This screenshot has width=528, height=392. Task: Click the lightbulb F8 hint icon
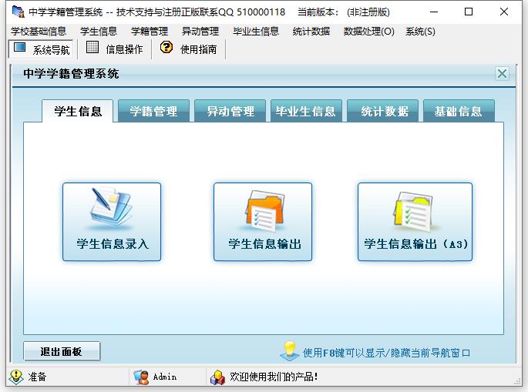pyautogui.click(x=290, y=350)
